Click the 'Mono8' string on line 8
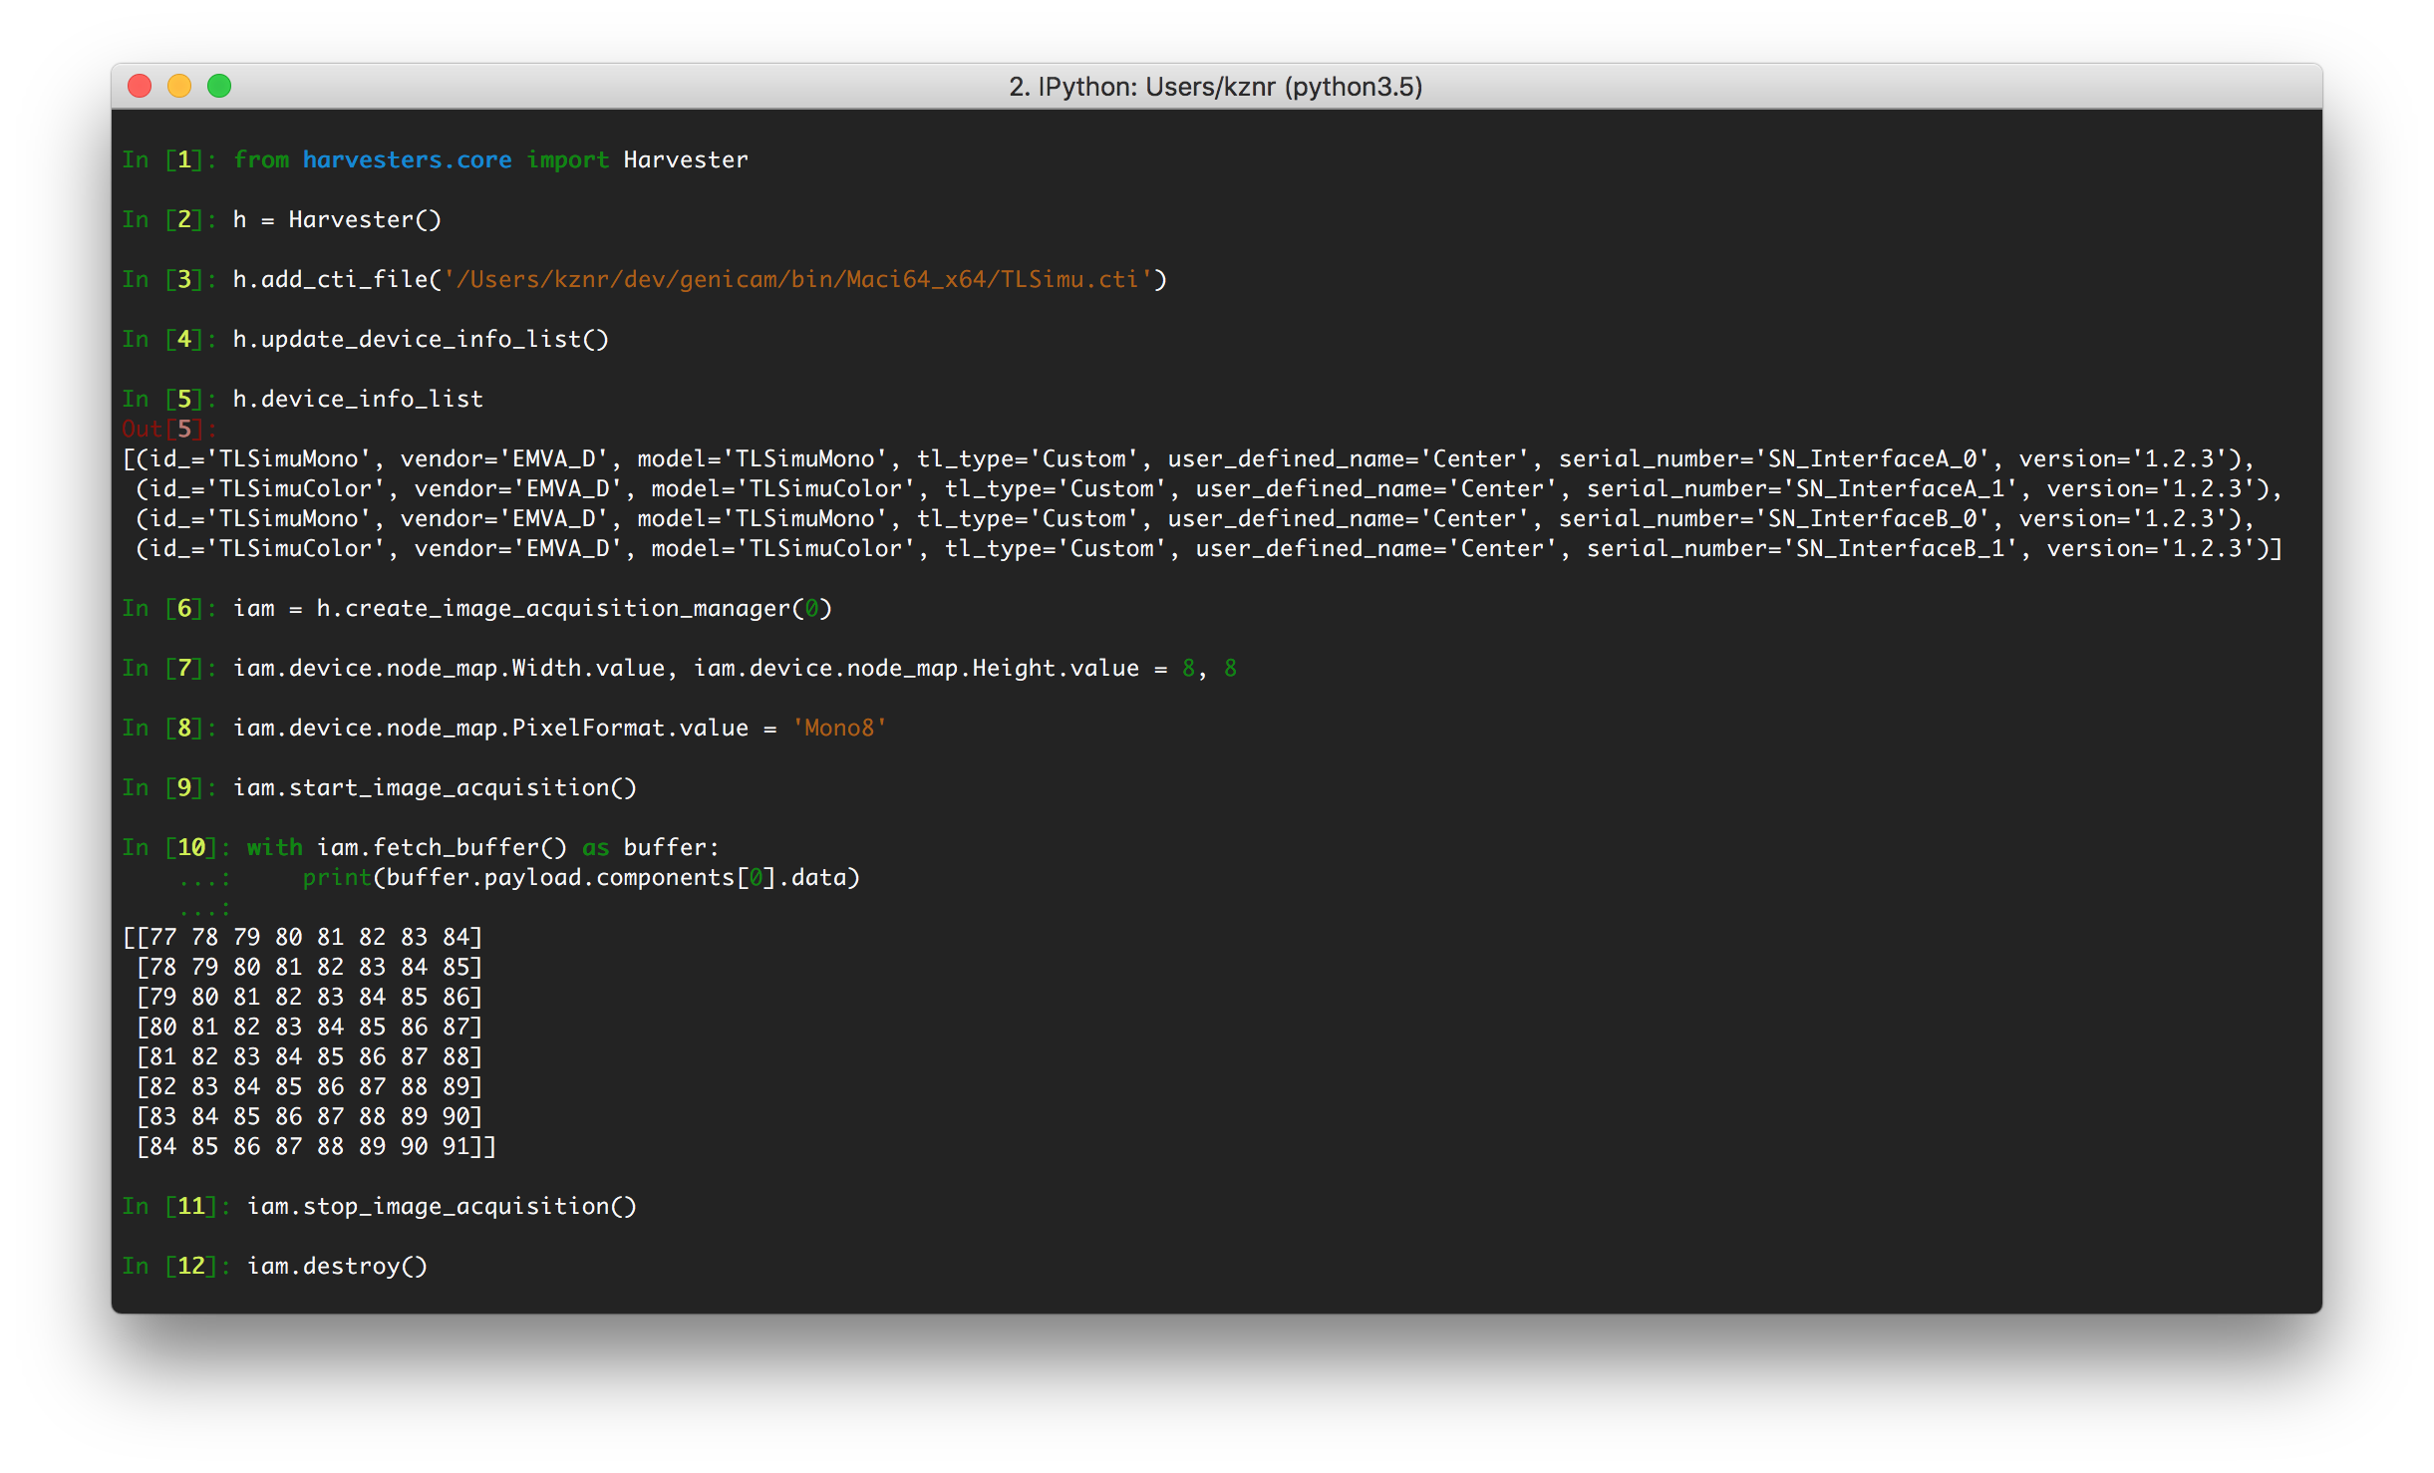Image resolution: width=2434 pixels, height=1473 pixels. tap(839, 728)
